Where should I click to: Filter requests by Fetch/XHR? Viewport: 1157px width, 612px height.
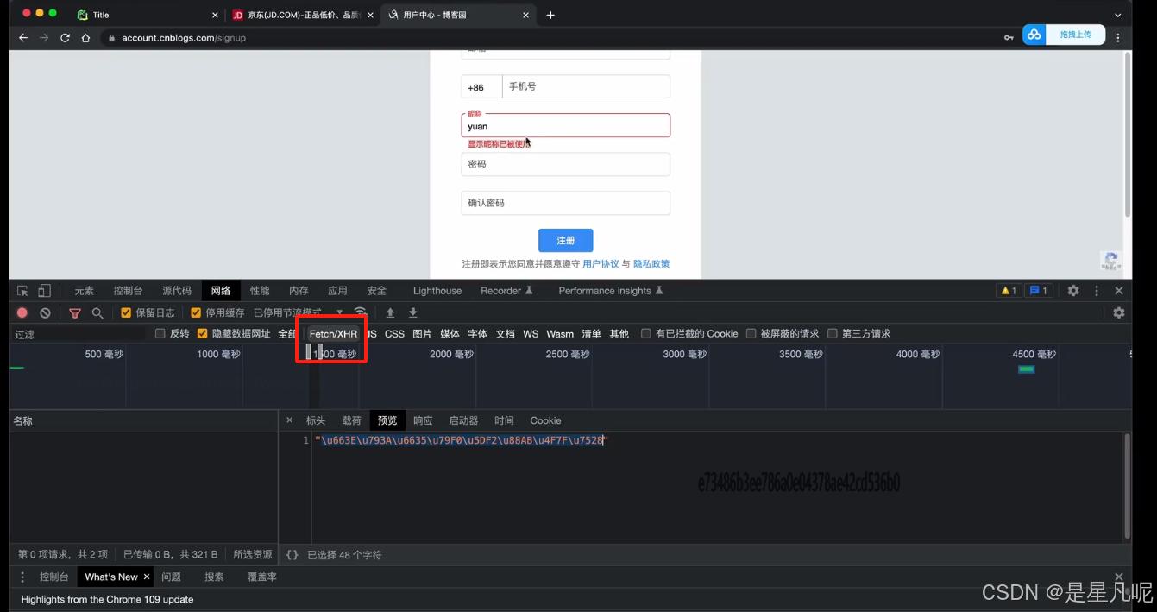tap(333, 334)
